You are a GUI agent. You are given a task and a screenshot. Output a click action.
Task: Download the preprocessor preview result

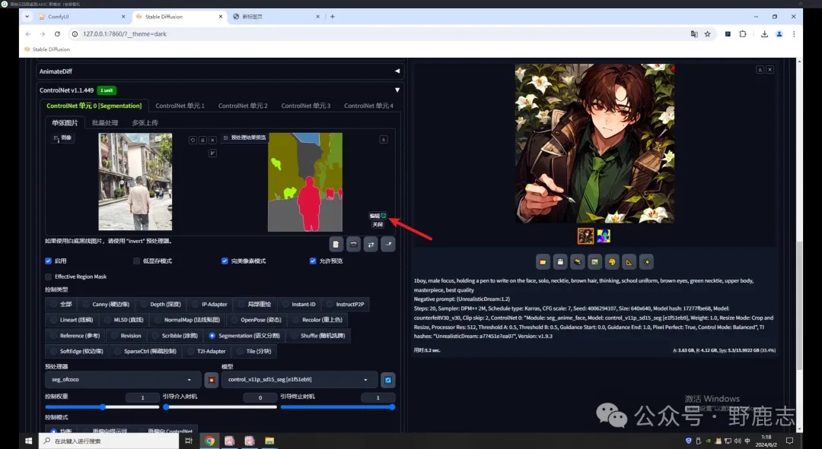pos(384,139)
